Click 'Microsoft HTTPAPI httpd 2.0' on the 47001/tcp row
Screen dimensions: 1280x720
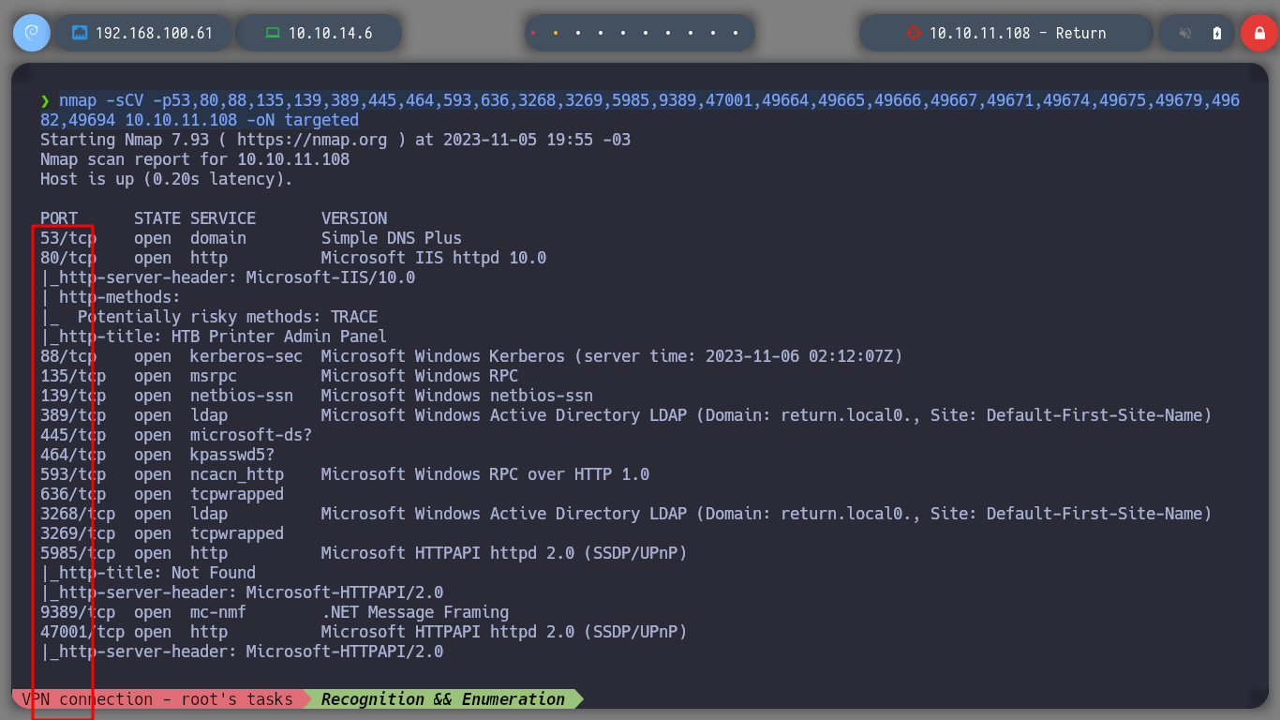[448, 632]
